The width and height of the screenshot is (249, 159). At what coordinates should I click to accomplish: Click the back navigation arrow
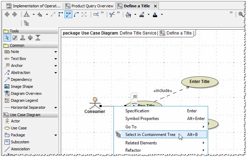[7, 14]
